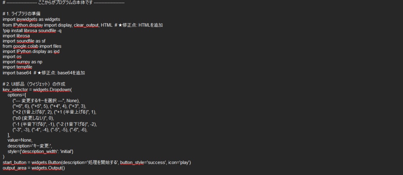
Task: Click the 'import base64' statement
Action: [17, 73]
